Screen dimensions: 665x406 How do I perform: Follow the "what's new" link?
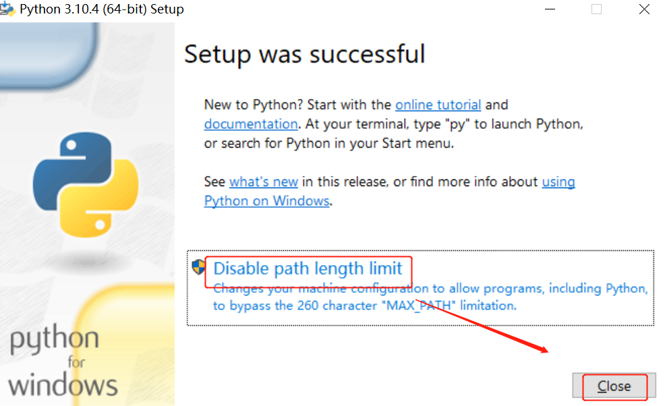point(263,182)
